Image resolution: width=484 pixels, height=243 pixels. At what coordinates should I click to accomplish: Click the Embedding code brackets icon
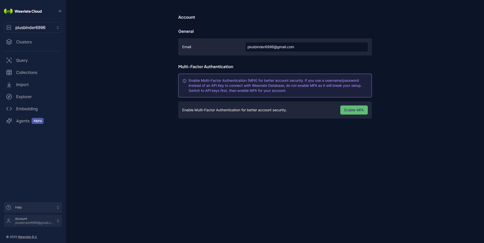click(x=9, y=109)
